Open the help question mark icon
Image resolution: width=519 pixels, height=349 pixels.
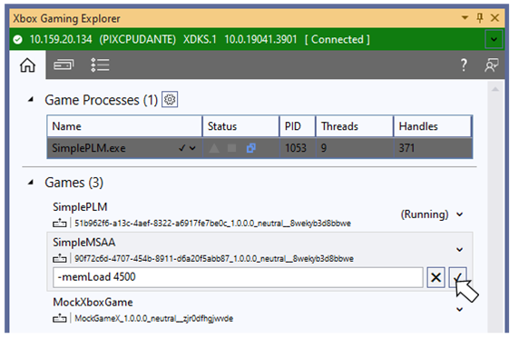click(x=464, y=65)
